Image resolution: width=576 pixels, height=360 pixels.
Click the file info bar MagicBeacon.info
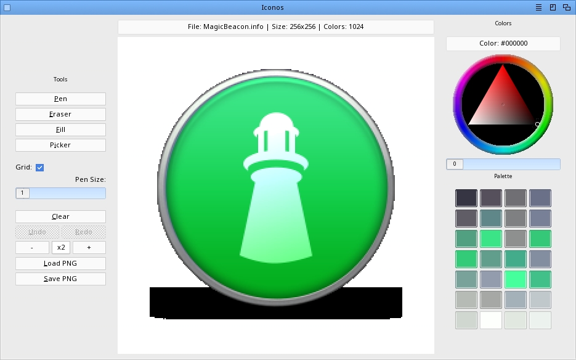click(x=276, y=27)
